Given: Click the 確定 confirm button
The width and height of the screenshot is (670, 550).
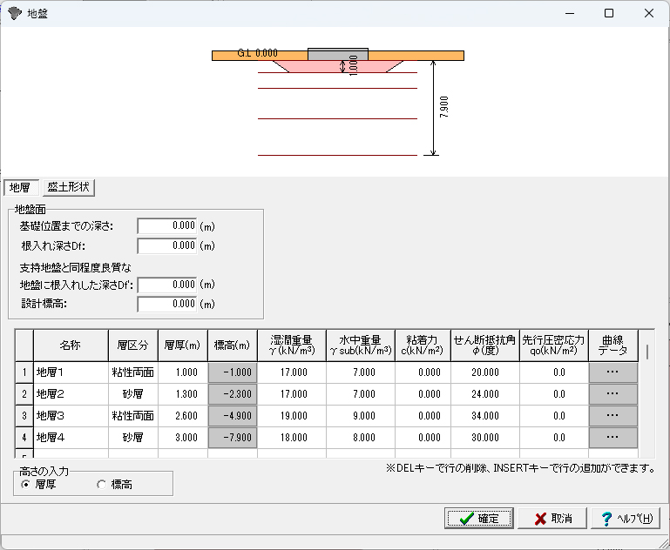Looking at the screenshot, I should click(478, 519).
